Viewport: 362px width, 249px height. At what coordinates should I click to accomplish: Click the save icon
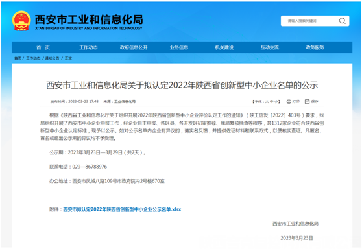307,102
